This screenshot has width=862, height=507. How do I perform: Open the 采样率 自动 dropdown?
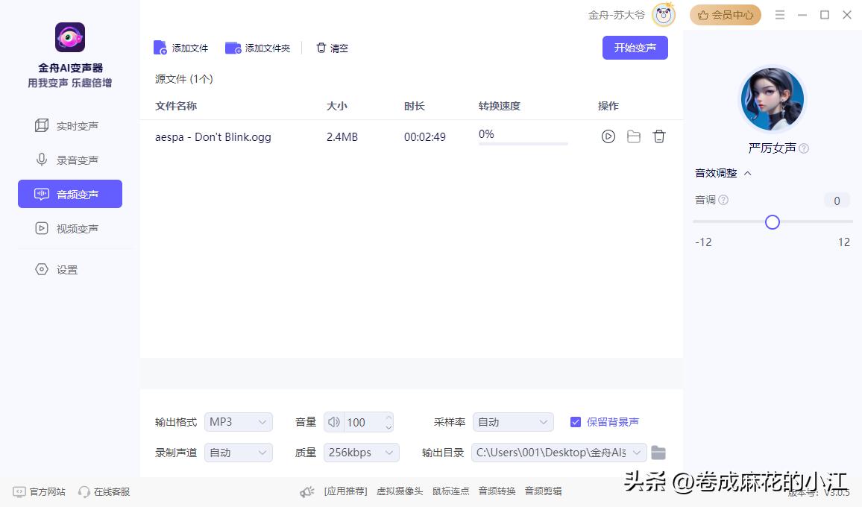pos(513,422)
